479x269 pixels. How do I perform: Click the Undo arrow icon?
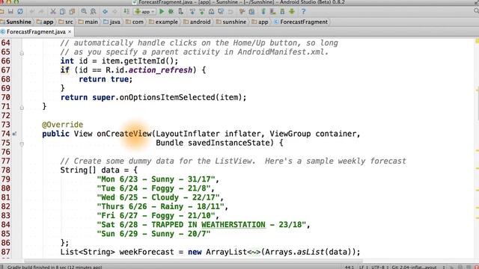click(31, 12)
